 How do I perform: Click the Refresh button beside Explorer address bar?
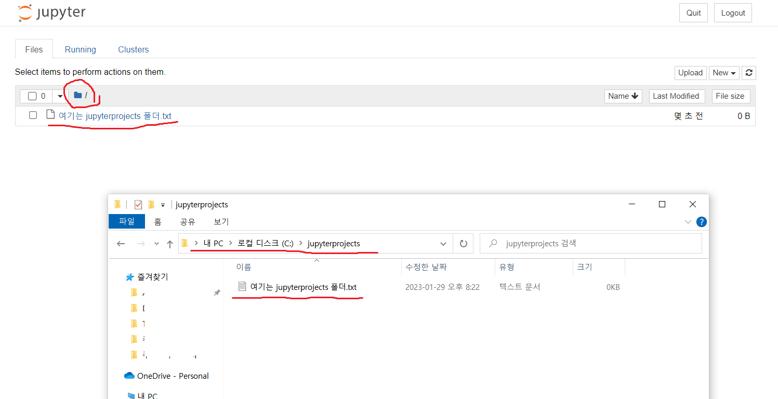pyautogui.click(x=463, y=244)
